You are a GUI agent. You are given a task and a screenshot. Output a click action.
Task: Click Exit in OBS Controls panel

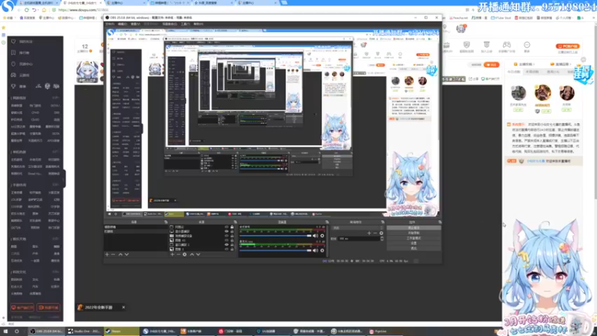(413, 248)
